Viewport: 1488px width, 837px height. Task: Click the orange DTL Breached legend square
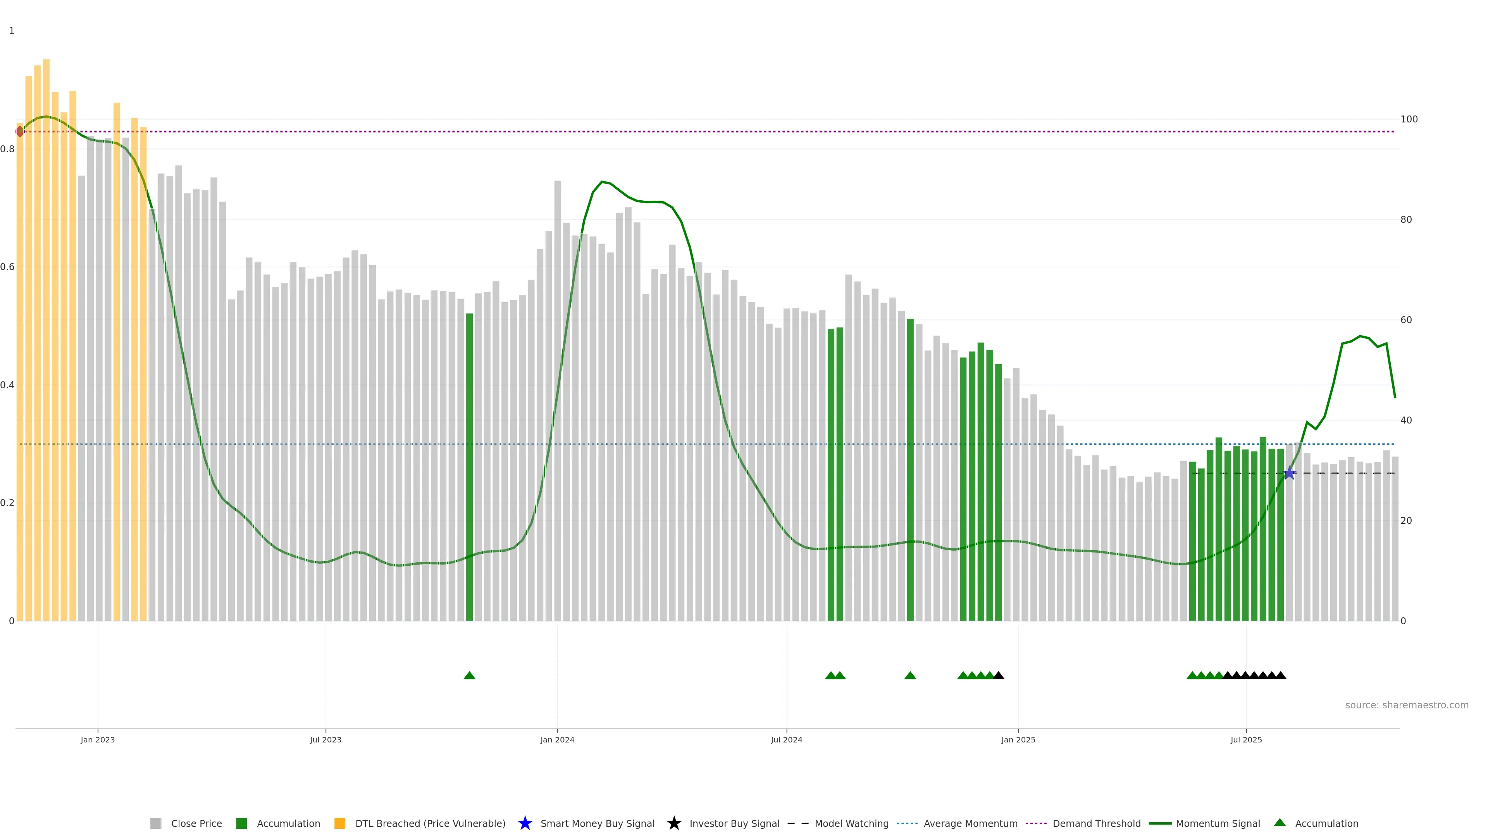click(x=340, y=823)
